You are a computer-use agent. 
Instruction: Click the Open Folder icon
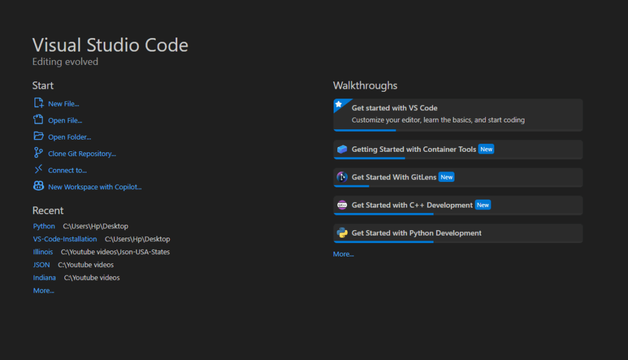click(x=39, y=137)
